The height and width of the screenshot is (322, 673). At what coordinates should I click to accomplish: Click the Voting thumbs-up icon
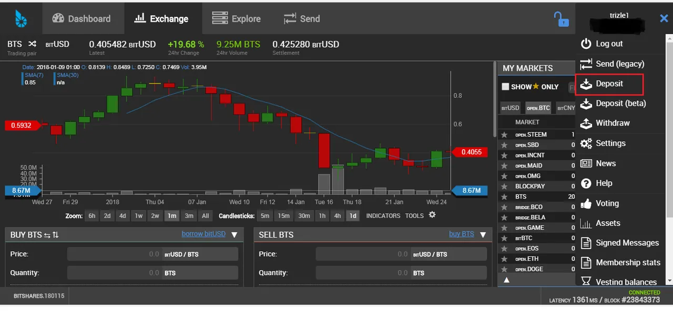click(x=586, y=203)
